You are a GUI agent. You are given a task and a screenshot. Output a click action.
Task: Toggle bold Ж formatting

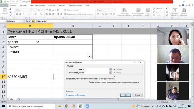click(x=17, y=14)
